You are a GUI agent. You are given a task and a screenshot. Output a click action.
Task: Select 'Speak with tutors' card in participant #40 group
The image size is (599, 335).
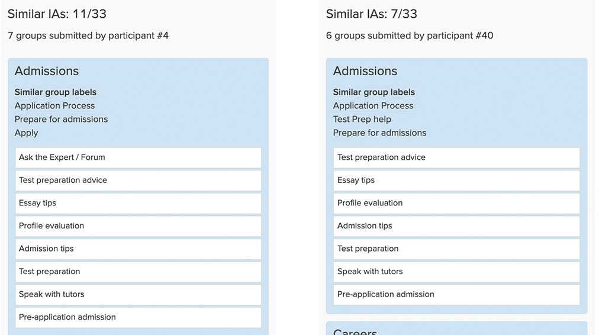click(x=456, y=272)
